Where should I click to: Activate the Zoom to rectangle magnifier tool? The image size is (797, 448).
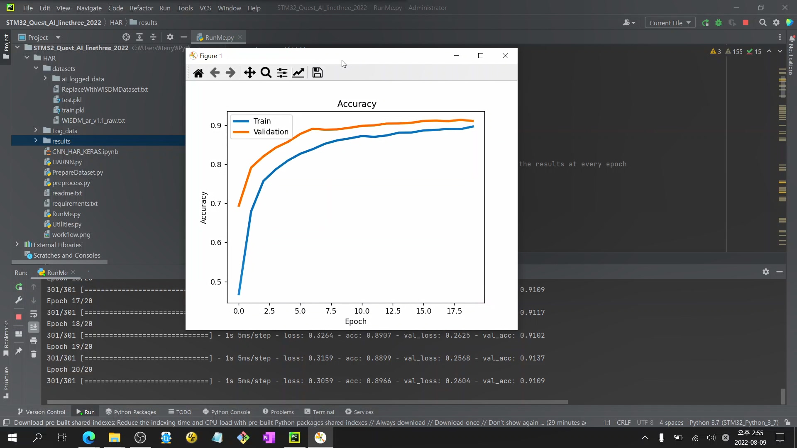[266, 73]
